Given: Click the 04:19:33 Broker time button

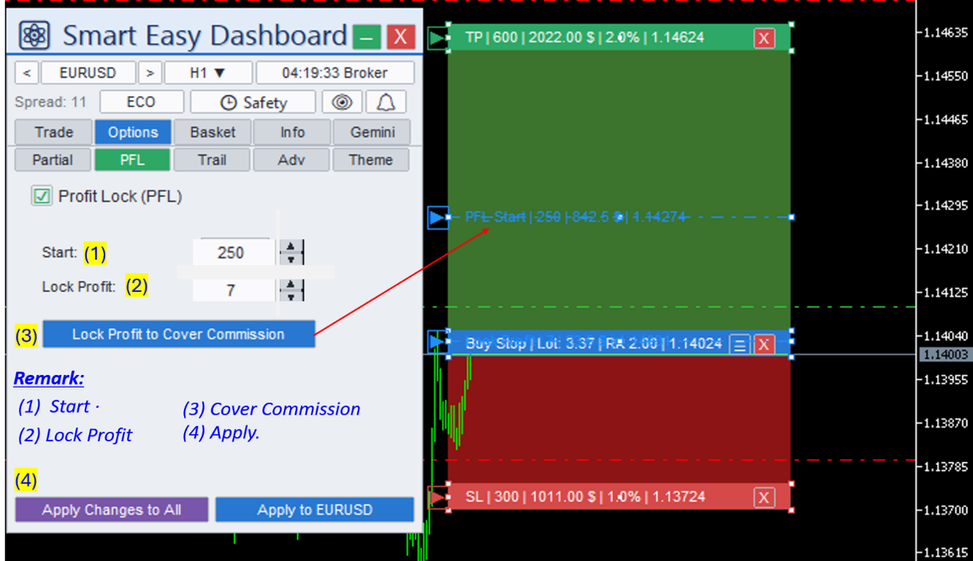Looking at the screenshot, I should point(335,73).
